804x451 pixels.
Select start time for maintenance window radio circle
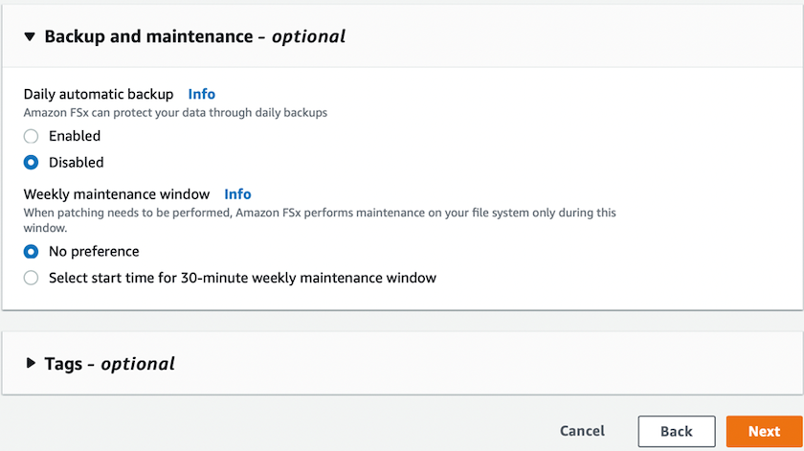pos(32,278)
